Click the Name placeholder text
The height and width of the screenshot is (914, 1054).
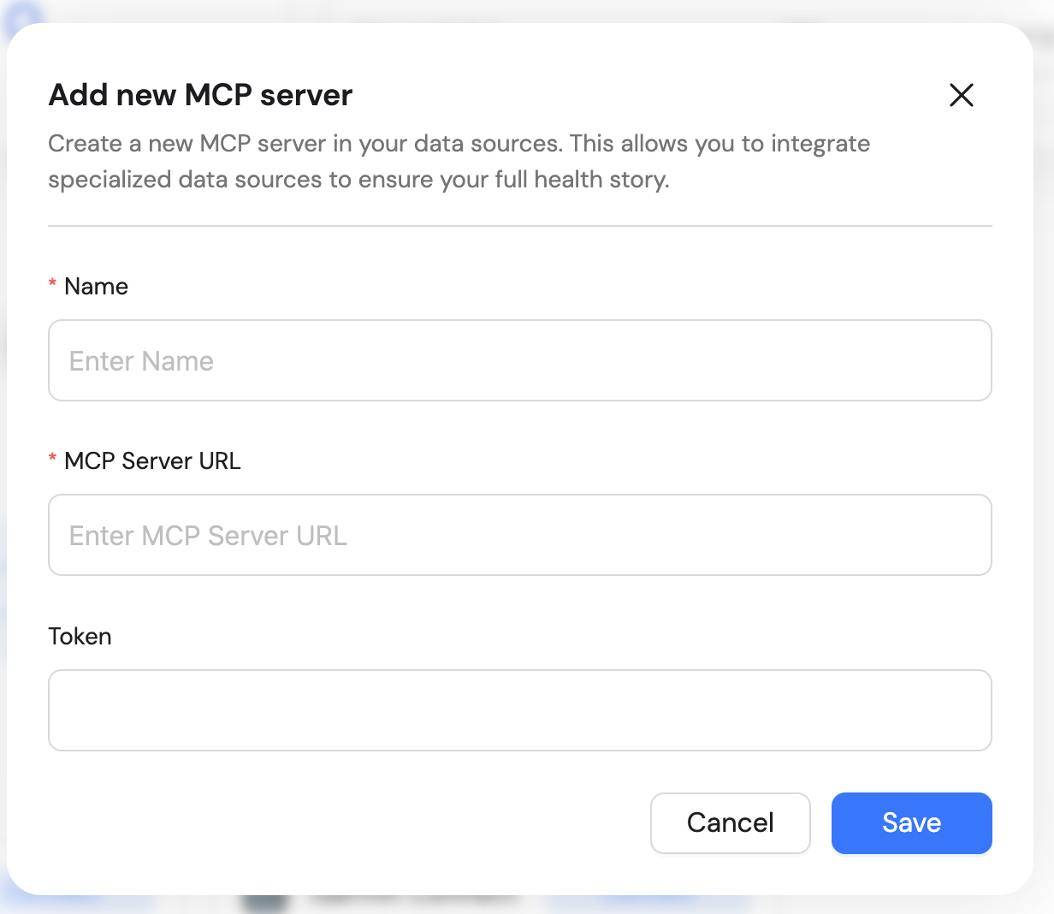coord(142,360)
